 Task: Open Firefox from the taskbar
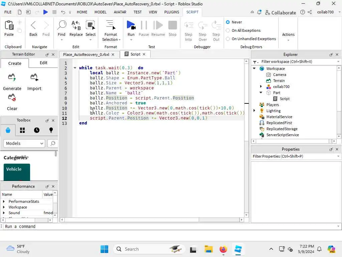click(x=223, y=249)
